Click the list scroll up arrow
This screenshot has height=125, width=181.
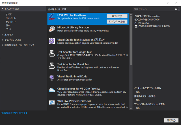pyautogui.click(x=131, y=14)
